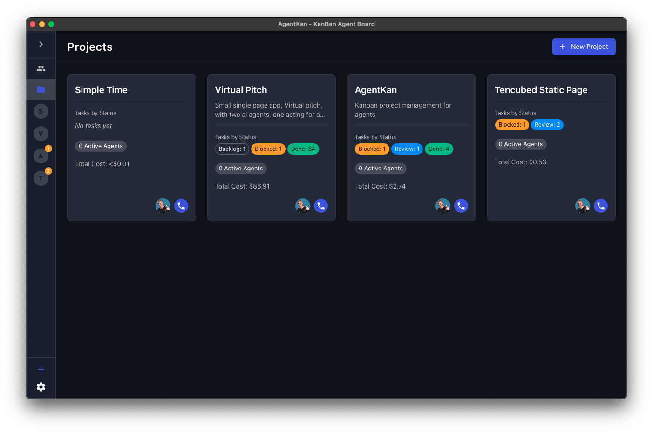This screenshot has height=433, width=653.
Task: Expand the collapsed sidebar with the chevron
Action: pyautogui.click(x=41, y=44)
